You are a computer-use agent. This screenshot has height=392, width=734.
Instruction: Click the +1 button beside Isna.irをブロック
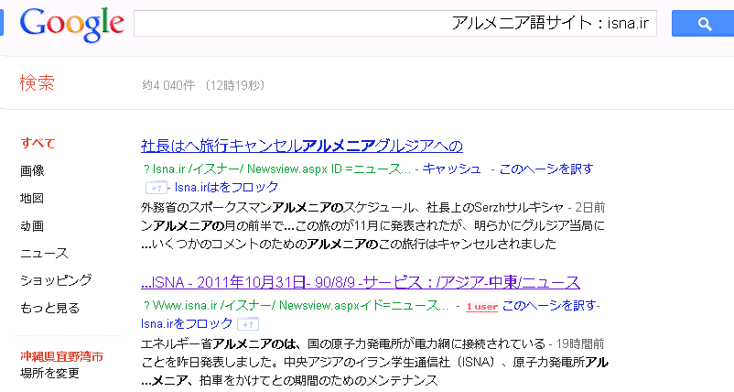248,324
